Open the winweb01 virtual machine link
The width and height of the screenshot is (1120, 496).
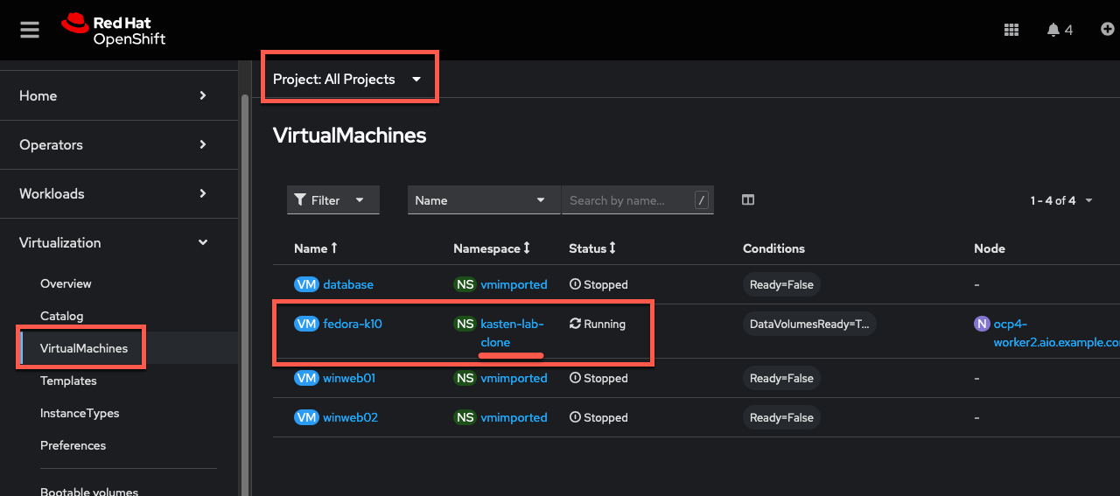click(x=349, y=378)
